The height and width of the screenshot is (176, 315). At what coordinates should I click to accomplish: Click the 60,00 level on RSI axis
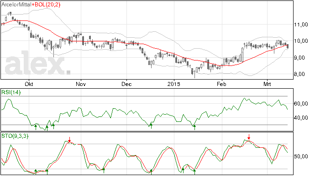click(x=301, y=104)
